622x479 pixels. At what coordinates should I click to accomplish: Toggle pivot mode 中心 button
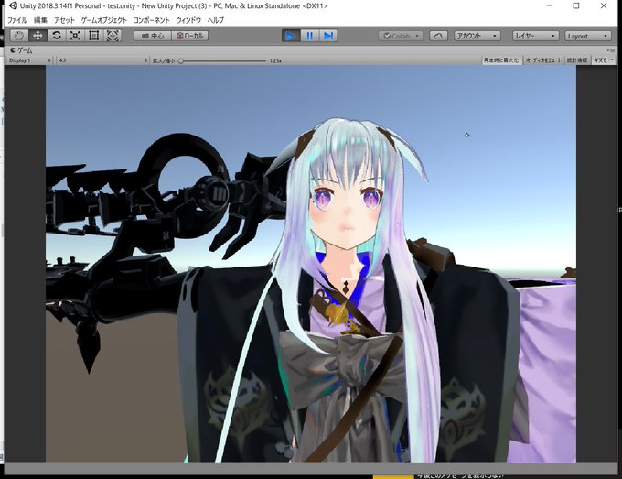click(x=153, y=36)
